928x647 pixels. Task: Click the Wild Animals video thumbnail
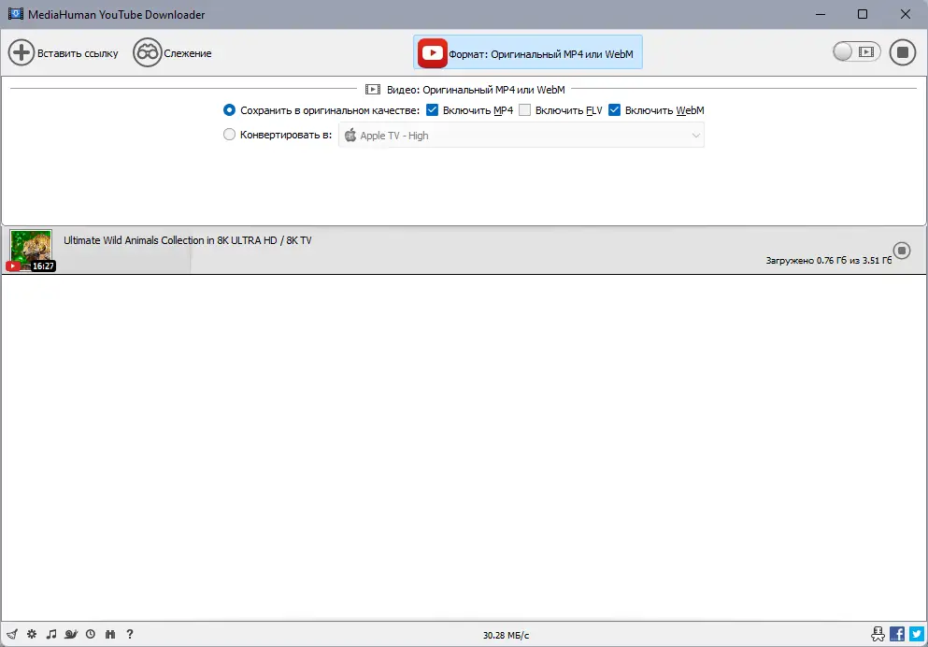pos(31,251)
